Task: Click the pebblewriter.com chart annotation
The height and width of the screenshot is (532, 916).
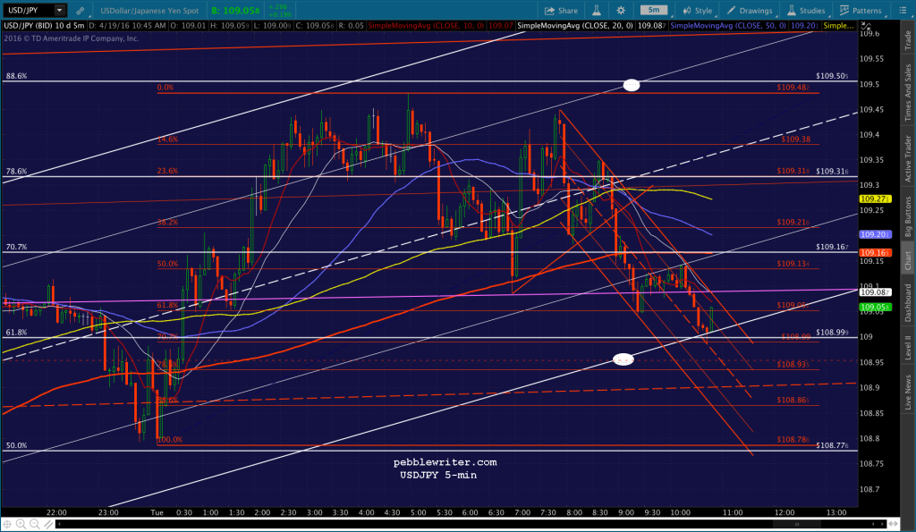Action: click(x=445, y=462)
